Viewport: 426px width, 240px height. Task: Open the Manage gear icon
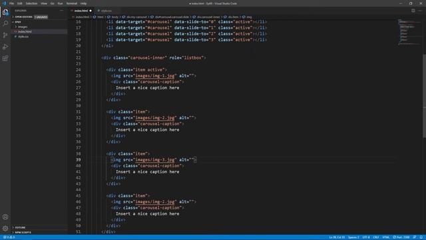pos(5,228)
